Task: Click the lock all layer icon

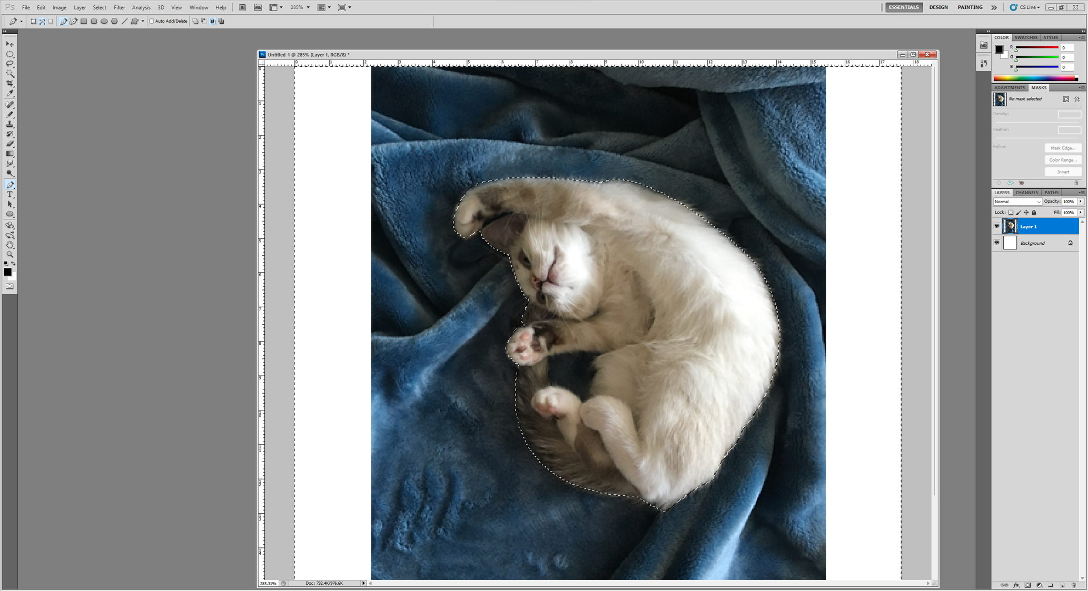Action: pyautogui.click(x=1034, y=213)
